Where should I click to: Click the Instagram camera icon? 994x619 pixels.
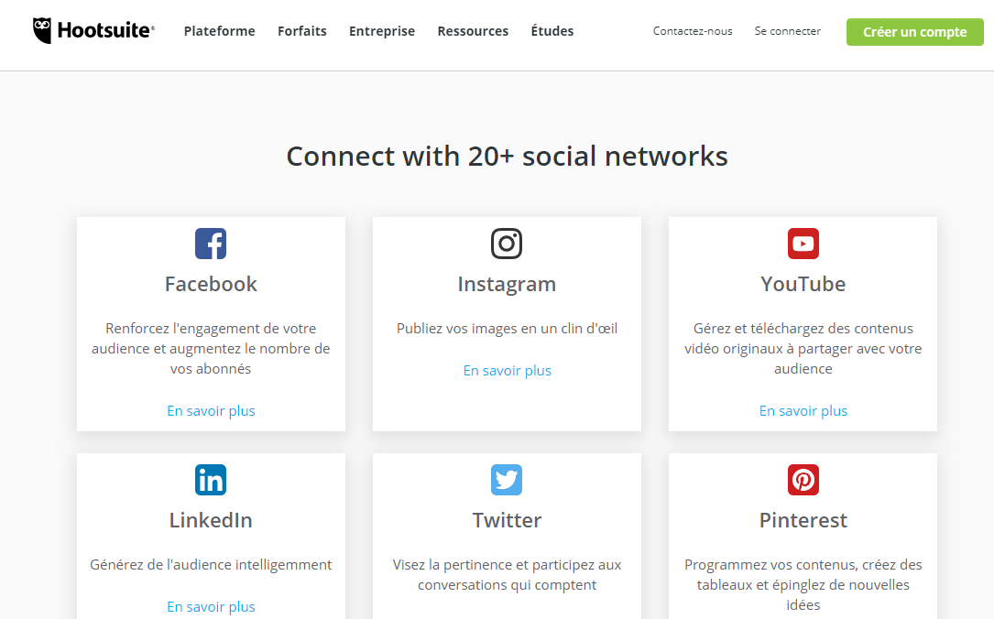coord(507,244)
